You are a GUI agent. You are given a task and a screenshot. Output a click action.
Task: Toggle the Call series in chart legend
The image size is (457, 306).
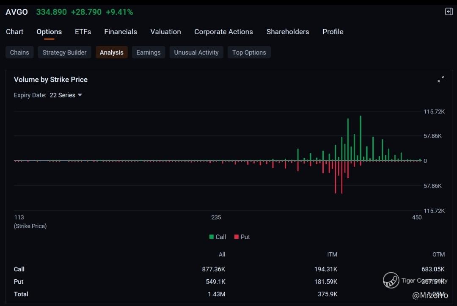(x=217, y=237)
